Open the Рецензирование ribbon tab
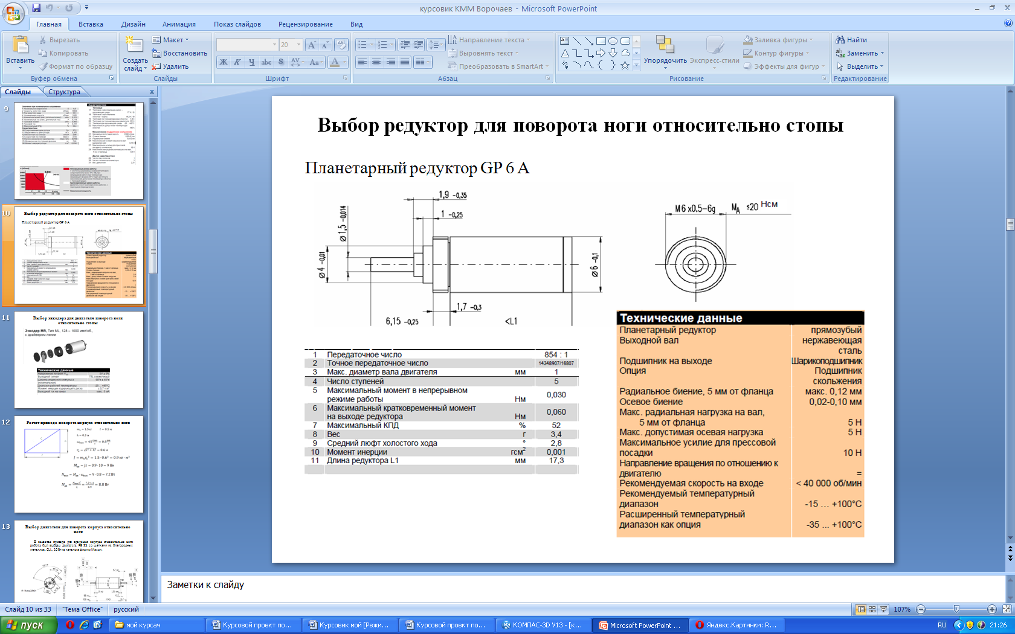1015x634 pixels. coord(306,24)
